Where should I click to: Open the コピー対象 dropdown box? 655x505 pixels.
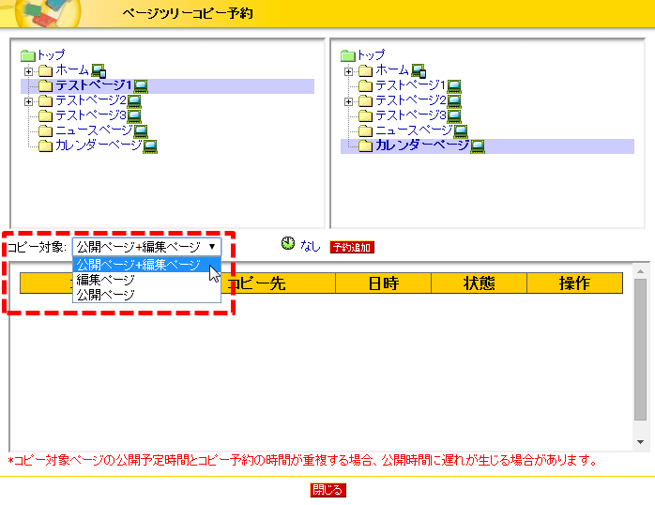point(146,247)
